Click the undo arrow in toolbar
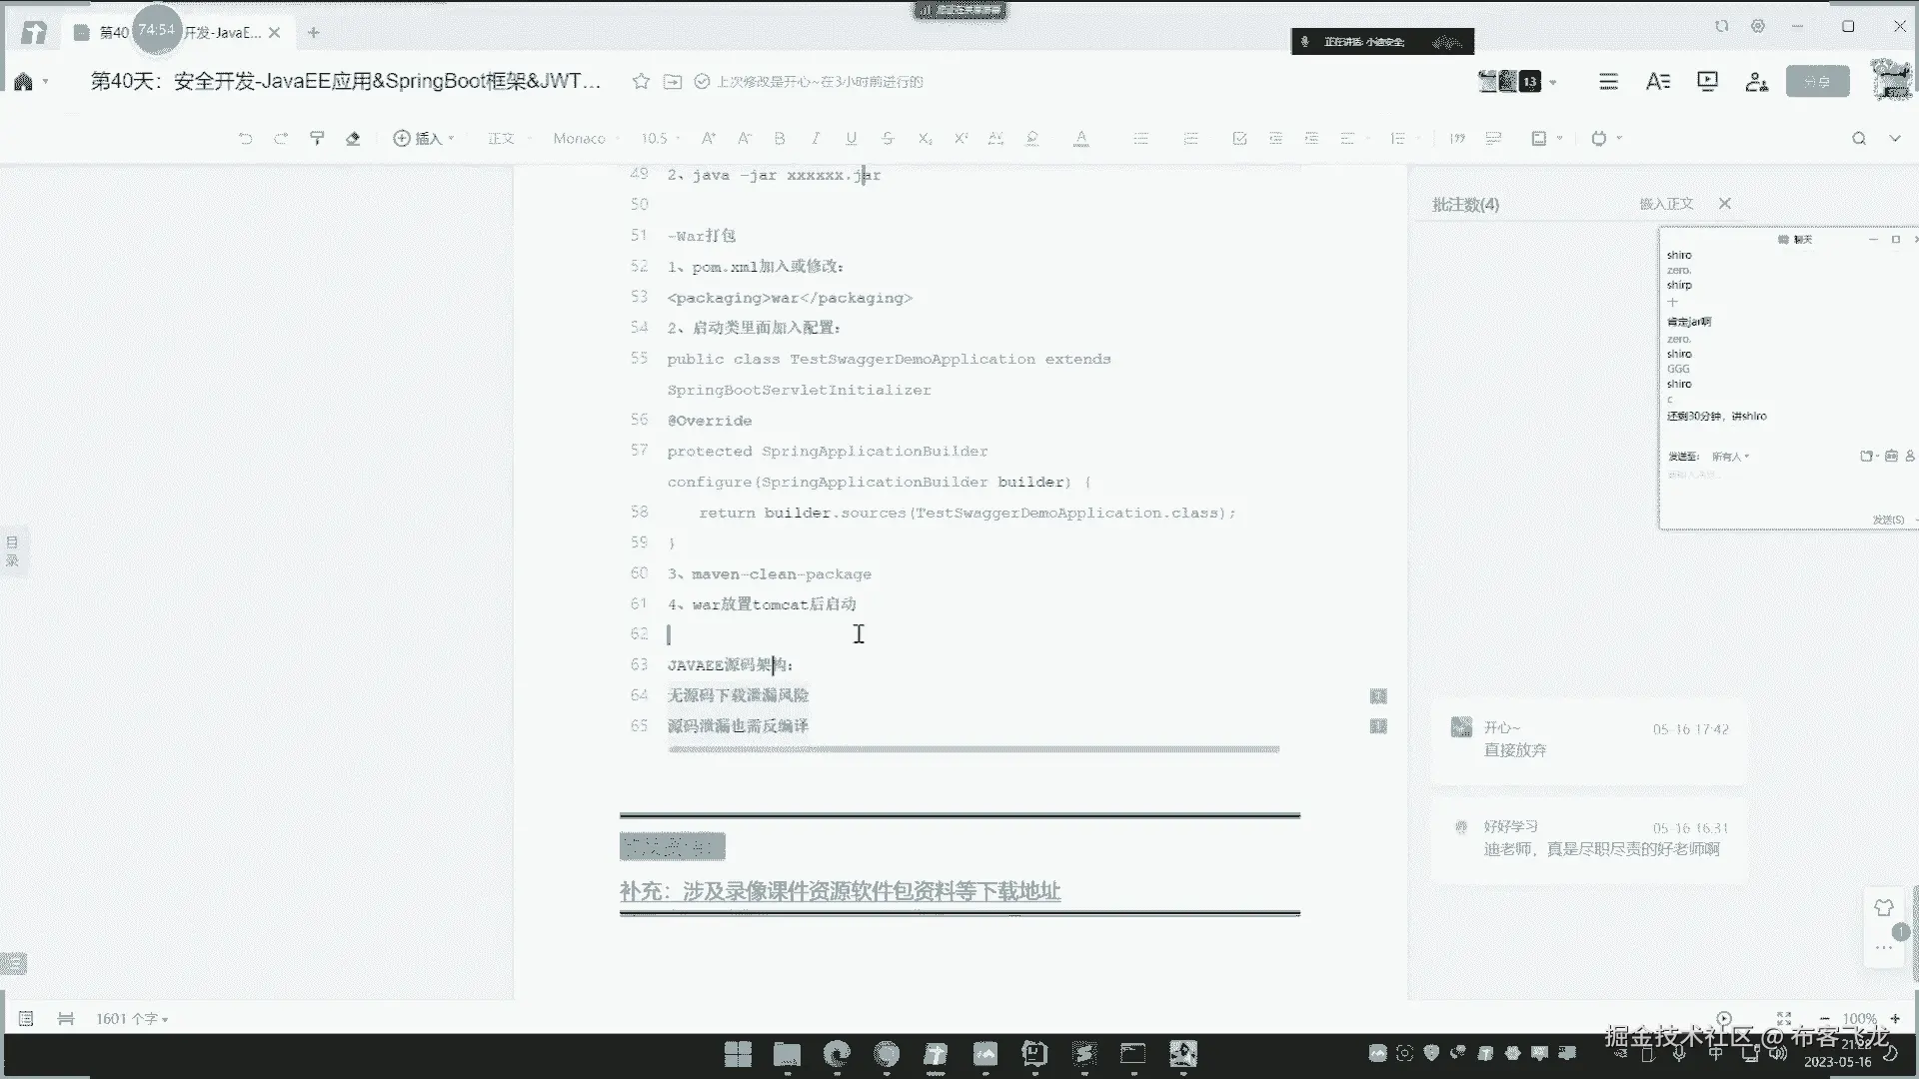 [x=245, y=139]
